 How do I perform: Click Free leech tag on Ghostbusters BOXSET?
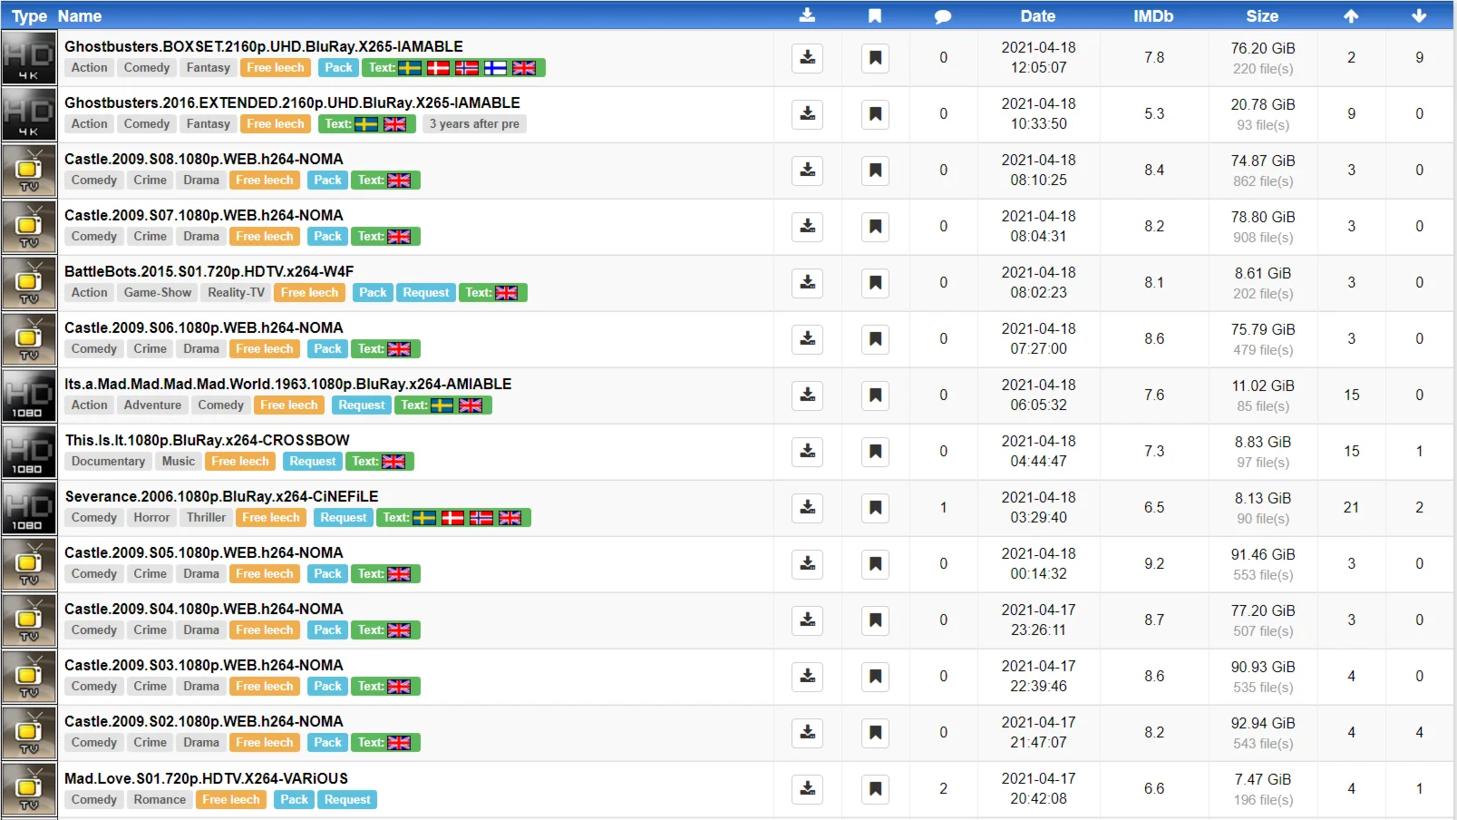(x=276, y=67)
